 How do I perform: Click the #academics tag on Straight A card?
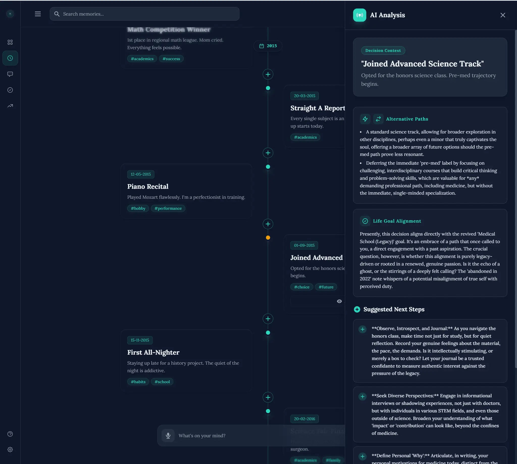pos(305,137)
